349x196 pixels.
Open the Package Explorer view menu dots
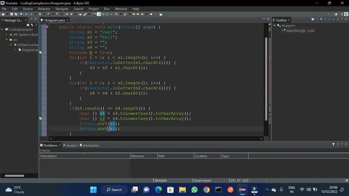click(36, 25)
